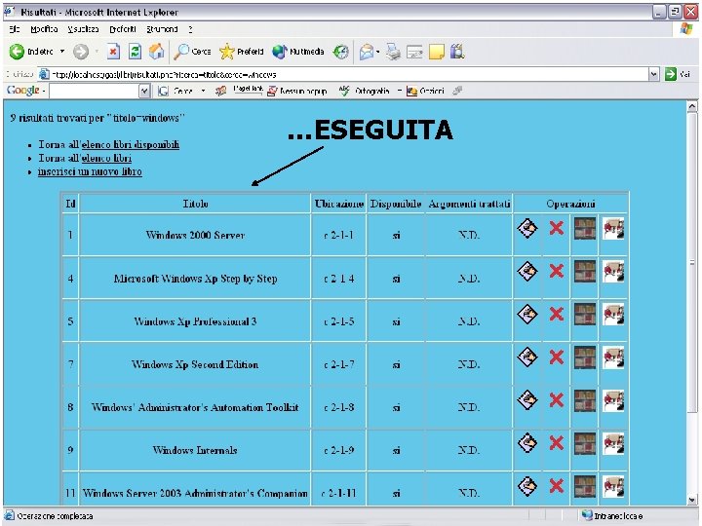Click the PageRank indicator on Google toolbar

click(x=248, y=90)
